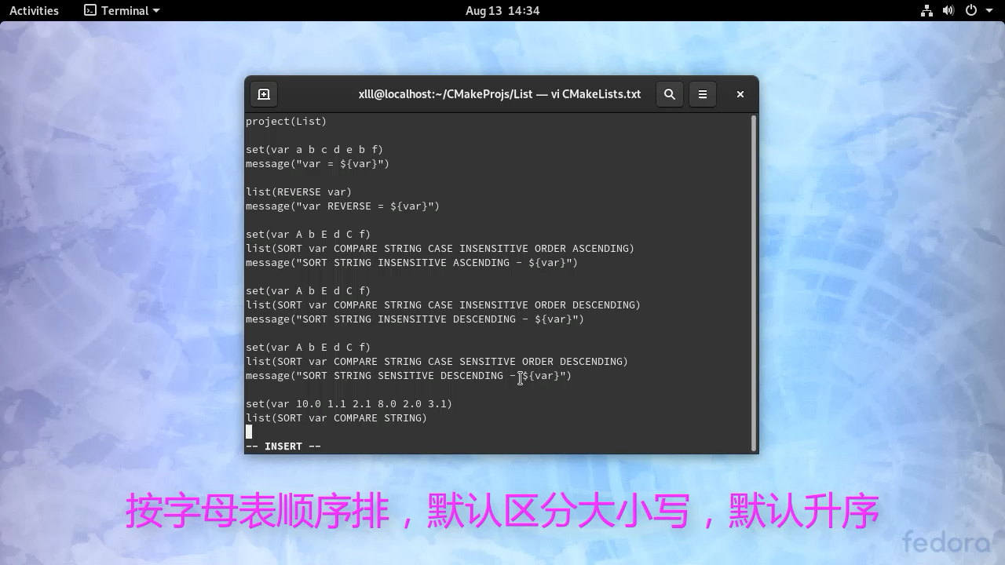Image resolution: width=1005 pixels, height=565 pixels.
Task: Click the list(REVERSE var) line
Action: point(298,191)
